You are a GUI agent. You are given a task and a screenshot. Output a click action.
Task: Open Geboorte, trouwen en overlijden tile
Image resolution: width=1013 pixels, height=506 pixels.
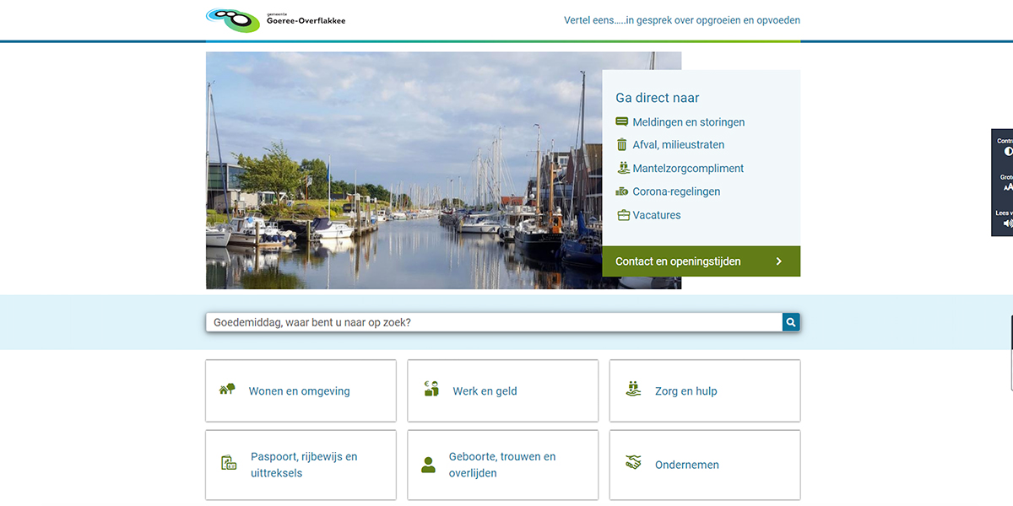[x=502, y=465]
